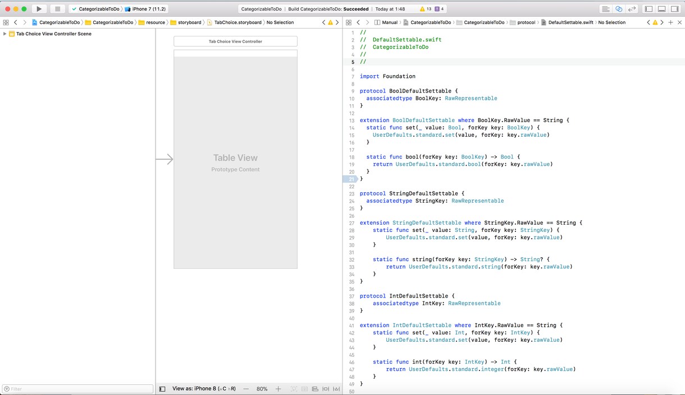The width and height of the screenshot is (685, 395).
Task: Go back in the storyboard editor history
Action: tap(15, 22)
